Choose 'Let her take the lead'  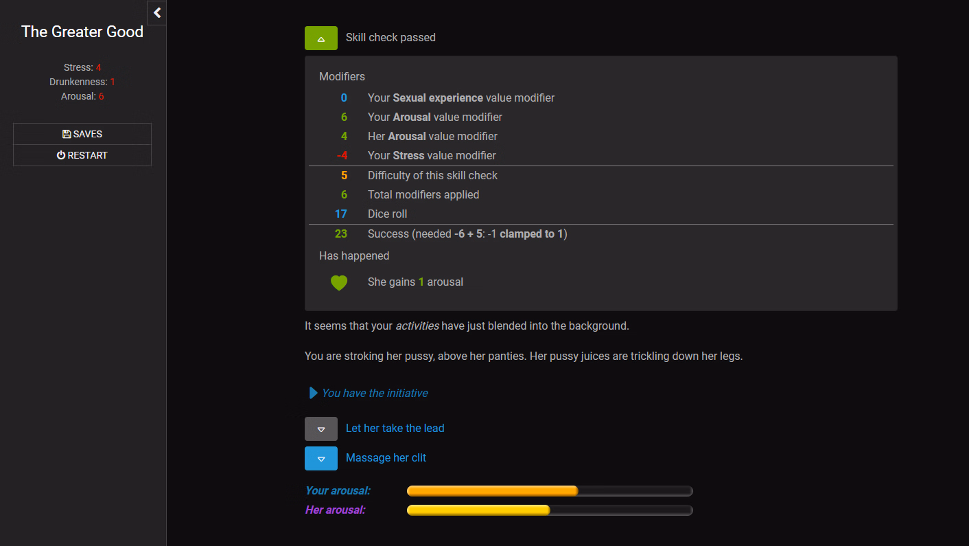[395, 428]
